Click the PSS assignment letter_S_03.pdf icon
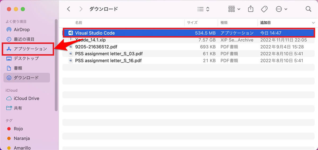The image size is (318, 150). tap(70, 54)
